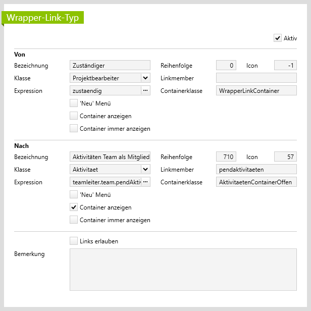Open the Von Klasse dropdown arrow

pyautogui.click(x=145, y=78)
